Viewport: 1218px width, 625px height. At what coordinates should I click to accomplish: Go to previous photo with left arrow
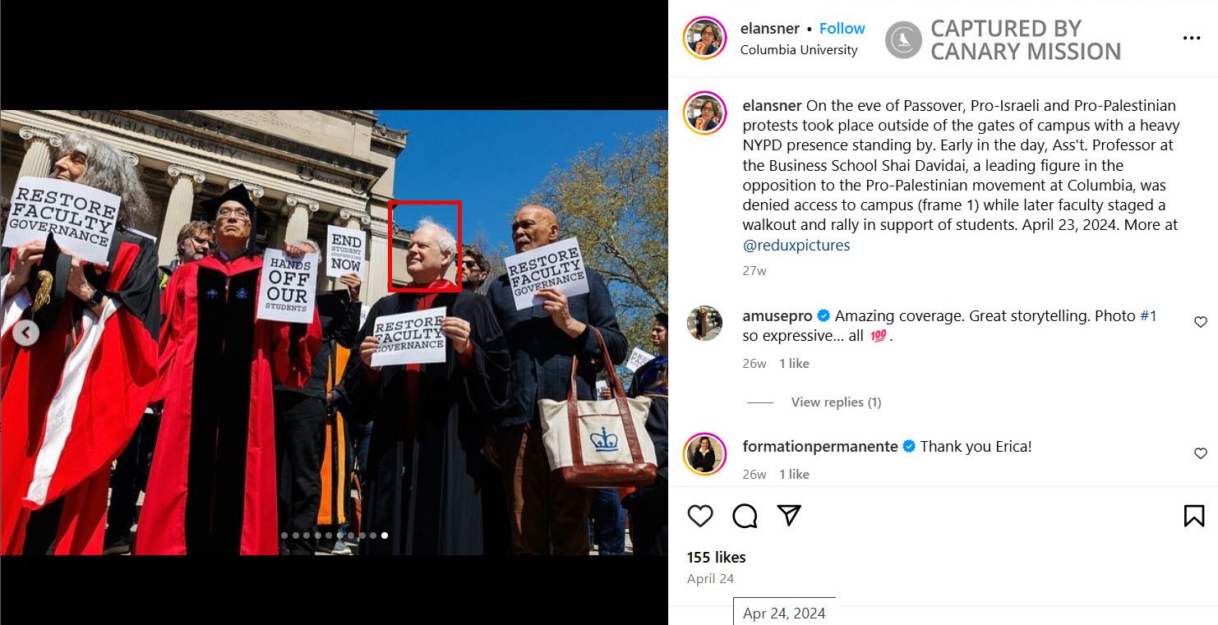(25, 333)
